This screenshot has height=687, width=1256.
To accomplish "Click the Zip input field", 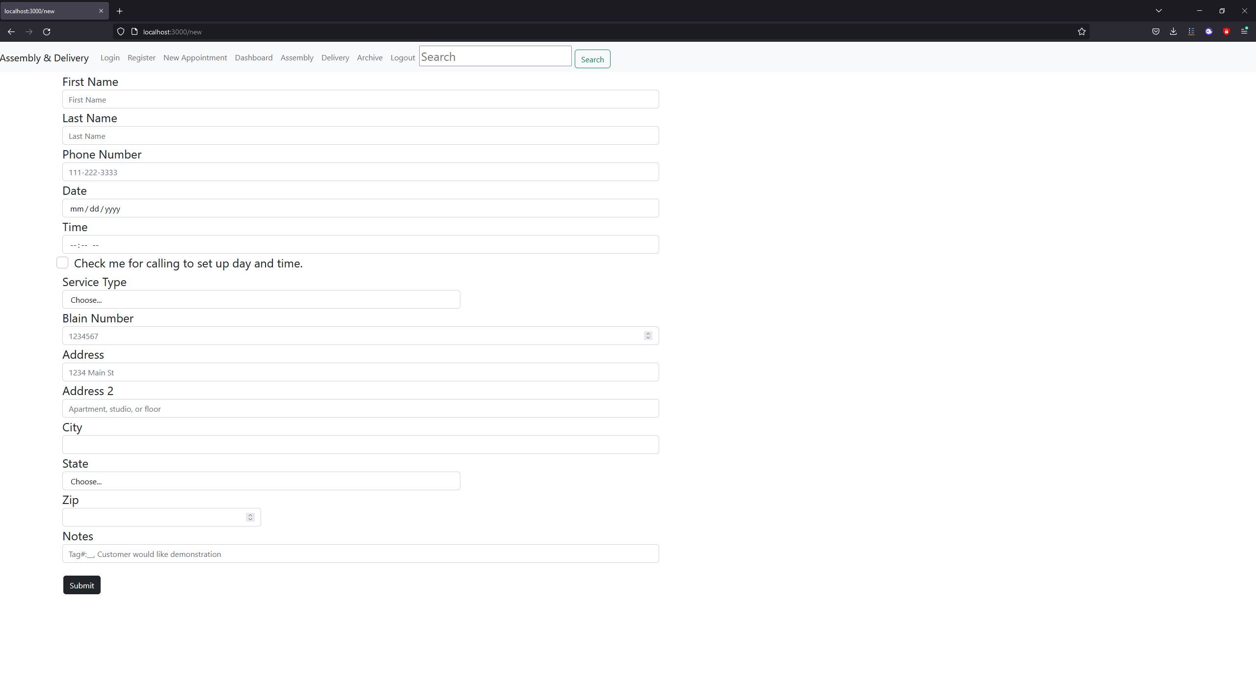I will click(x=161, y=517).
